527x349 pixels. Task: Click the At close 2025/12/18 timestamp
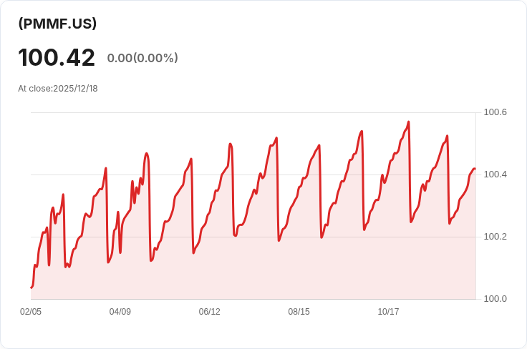pyautogui.click(x=58, y=89)
